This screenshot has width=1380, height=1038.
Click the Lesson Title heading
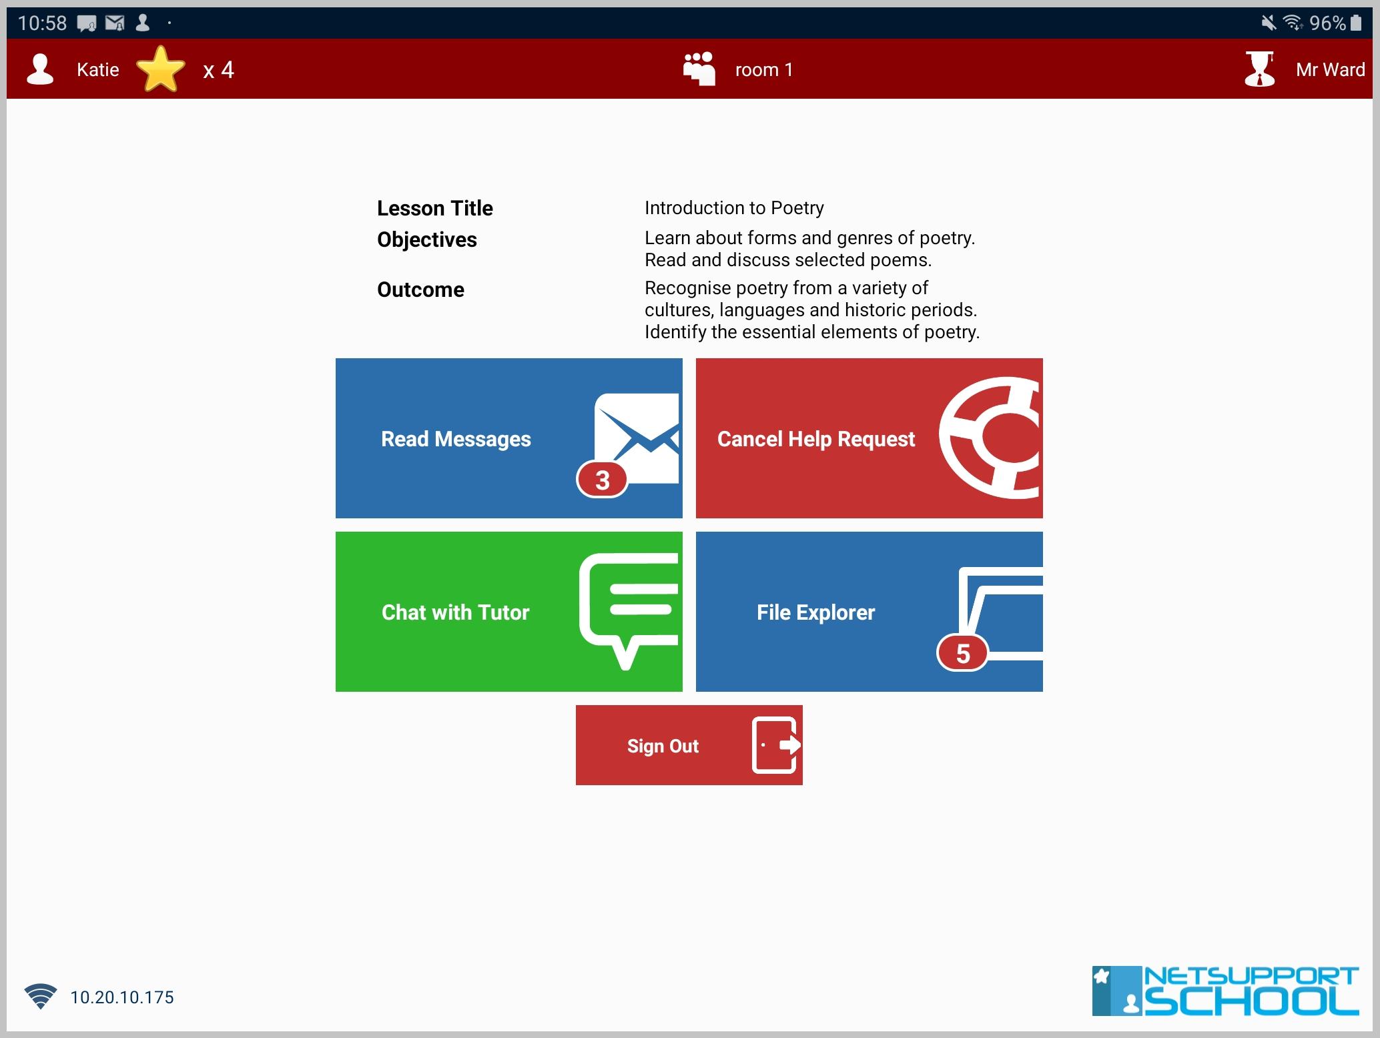tap(435, 208)
